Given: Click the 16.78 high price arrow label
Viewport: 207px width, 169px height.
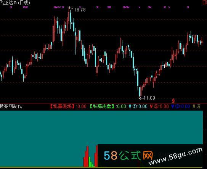Looking at the screenshot, I should tap(77, 9).
